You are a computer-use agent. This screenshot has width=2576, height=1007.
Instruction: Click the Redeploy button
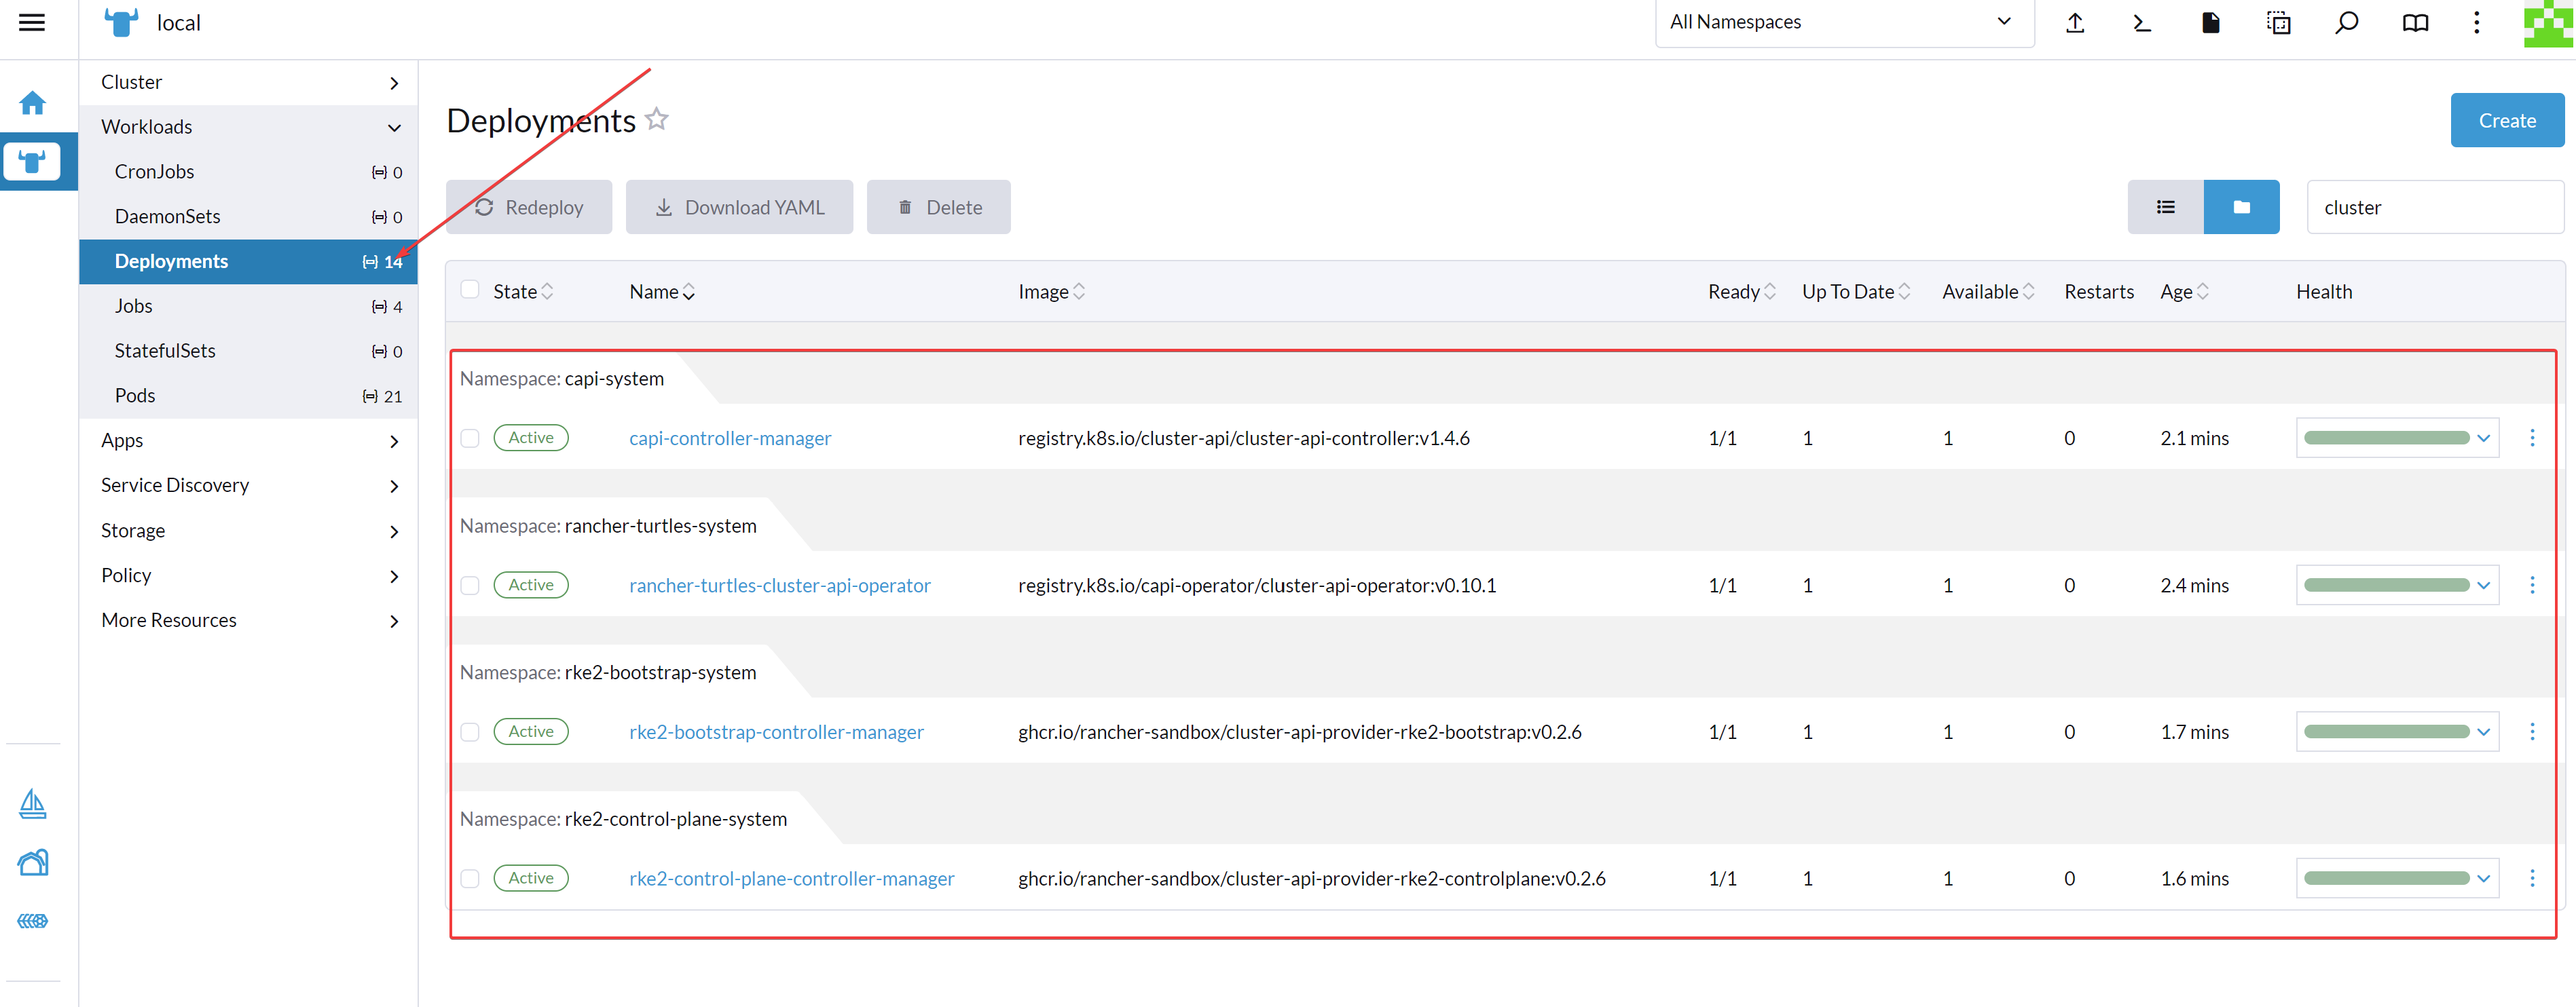pos(529,207)
